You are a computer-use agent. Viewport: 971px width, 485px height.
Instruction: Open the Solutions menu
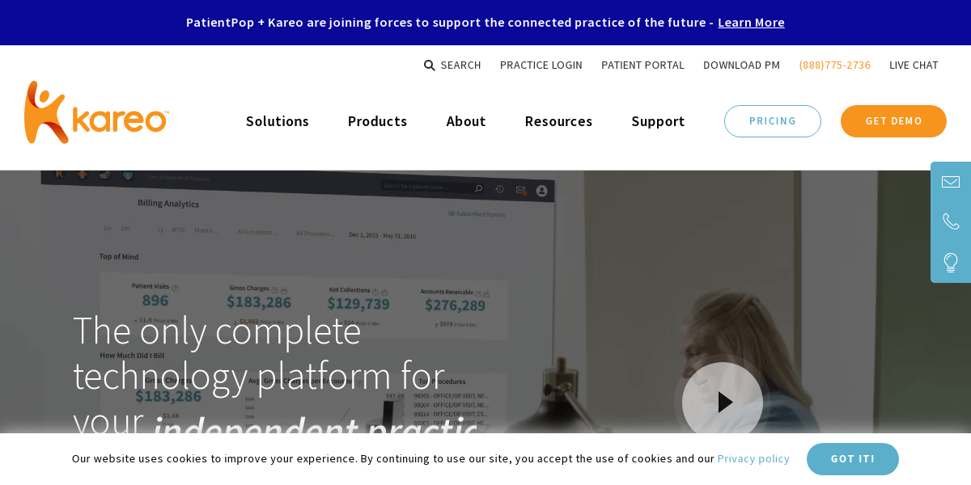pos(278,121)
